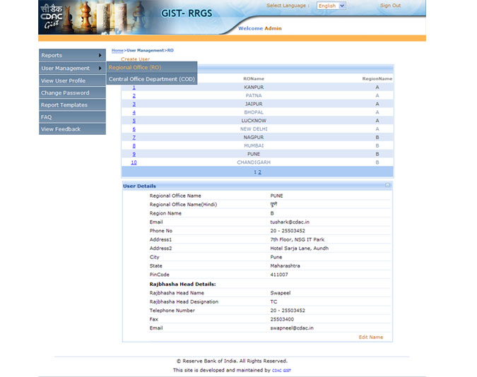Select row link 5 for LUCKNOW
Image resolution: width=477 pixels, height=377 pixels.
[x=134, y=121]
